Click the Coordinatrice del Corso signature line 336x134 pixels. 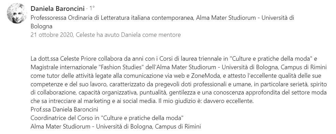[107, 118]
